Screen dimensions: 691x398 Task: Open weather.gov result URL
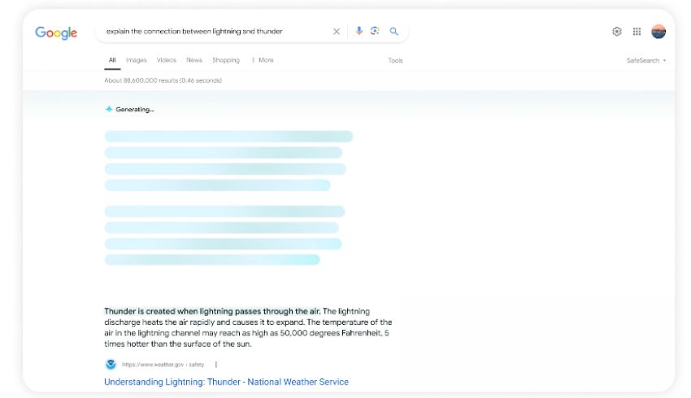pos(163,365)
